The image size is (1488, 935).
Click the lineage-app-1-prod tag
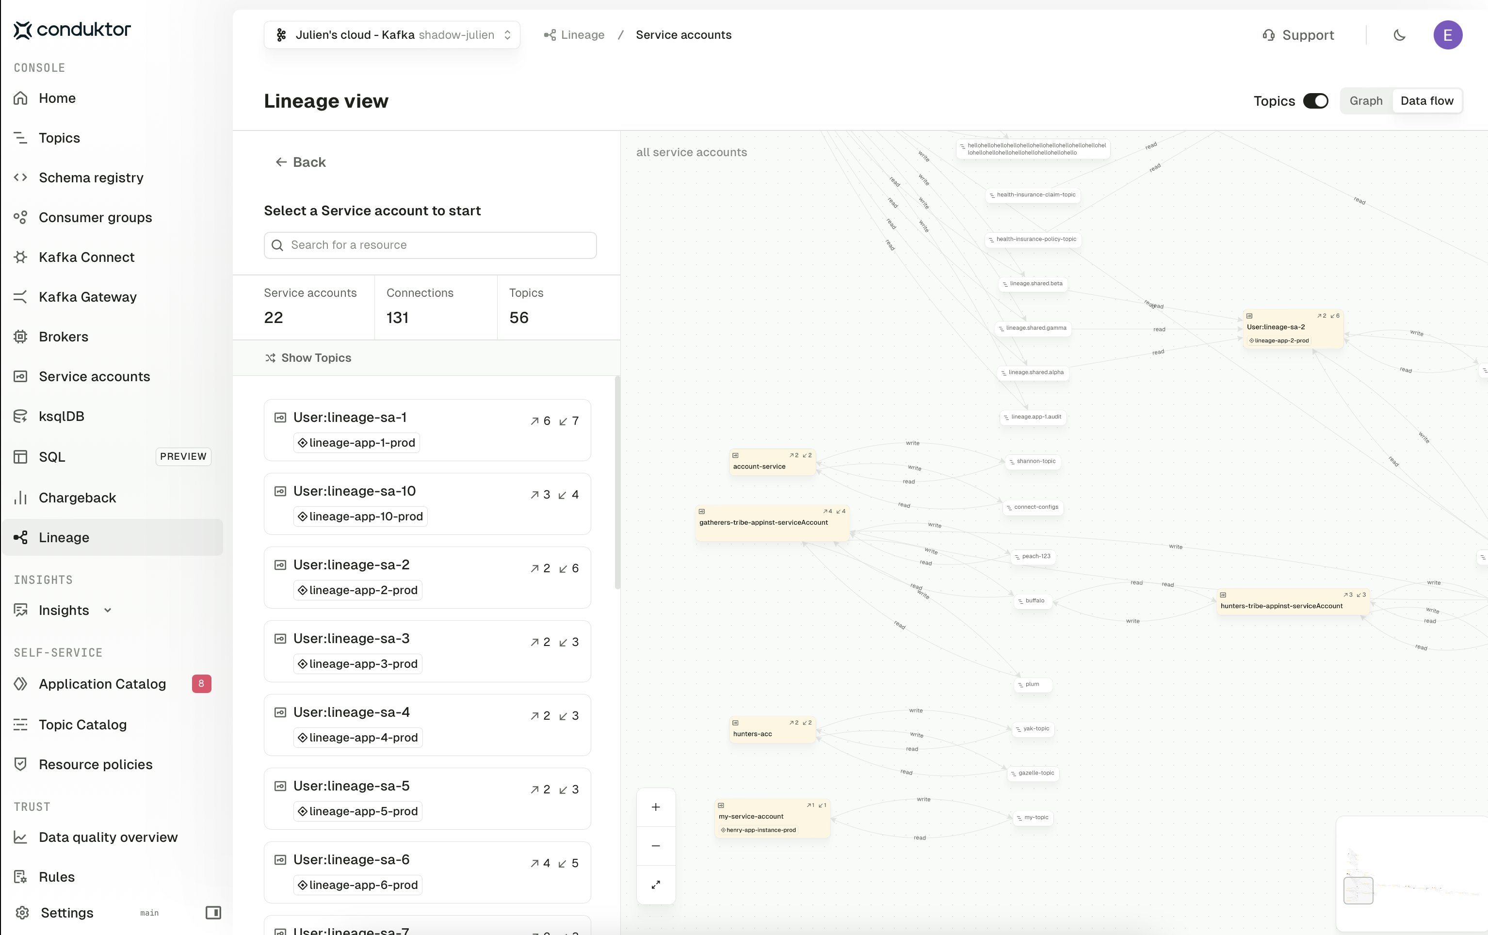tap(356, 443)
